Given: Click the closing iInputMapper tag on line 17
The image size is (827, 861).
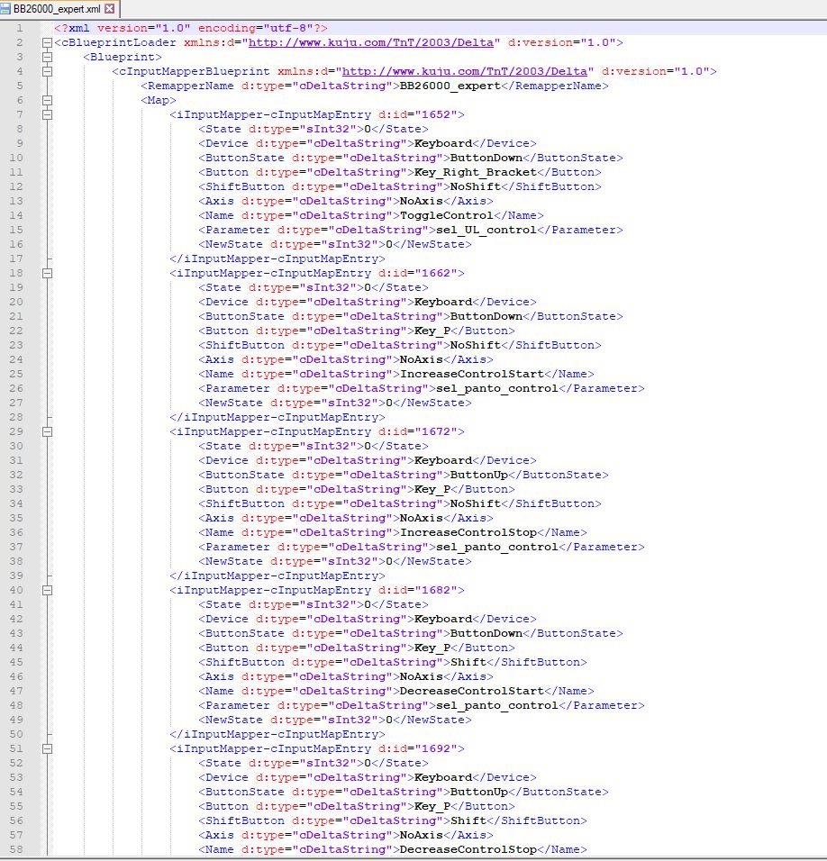Looking at the screenshot, I should (x=277, y=258).
